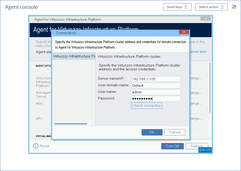Screen dimensions: 241x171
Task: Open the Send keys dropdown
Action: click(177, 7)
